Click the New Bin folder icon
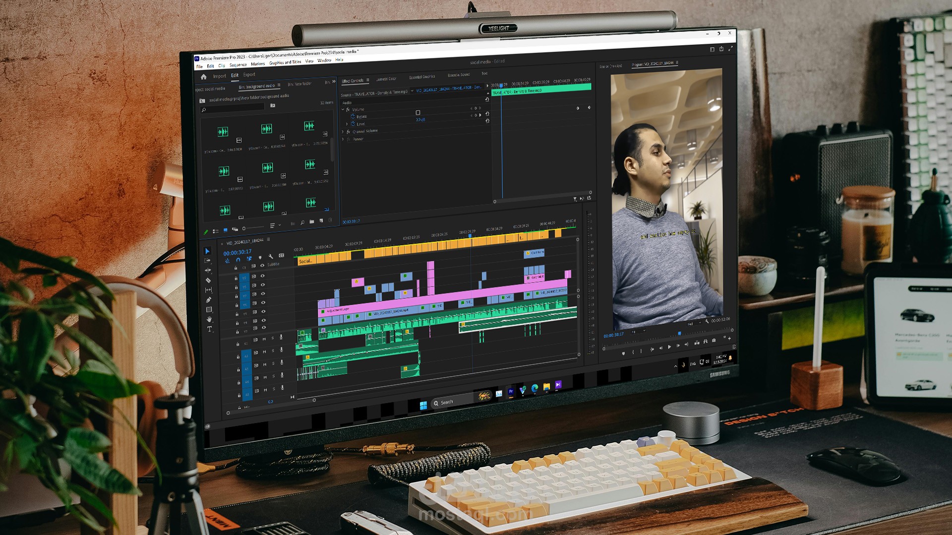Viewport: 952px width, 535px height. [x=312, y=221]
